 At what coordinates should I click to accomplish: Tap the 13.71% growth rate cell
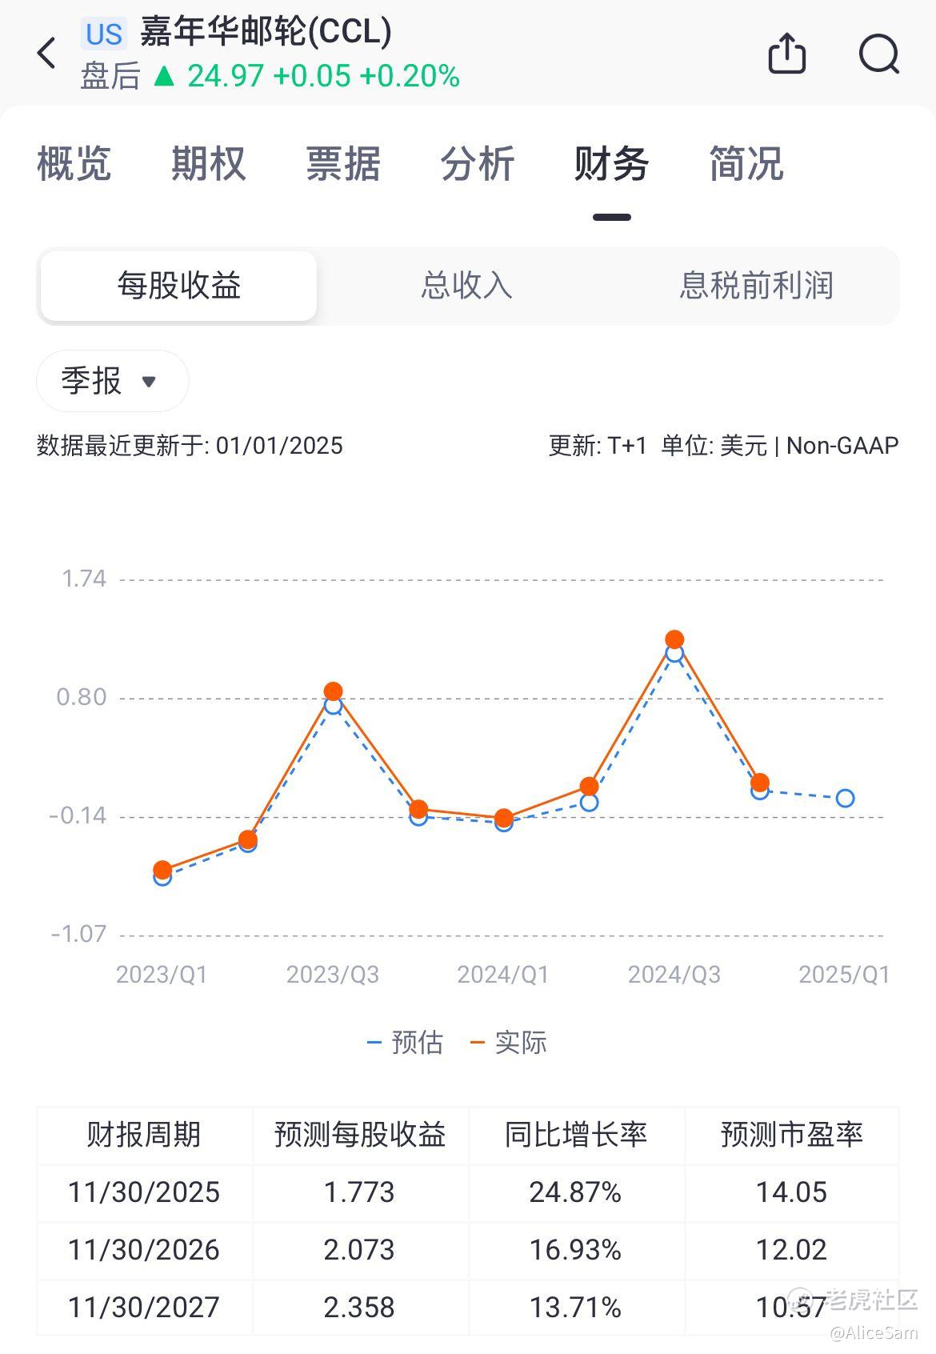(x=575, y=1308)
